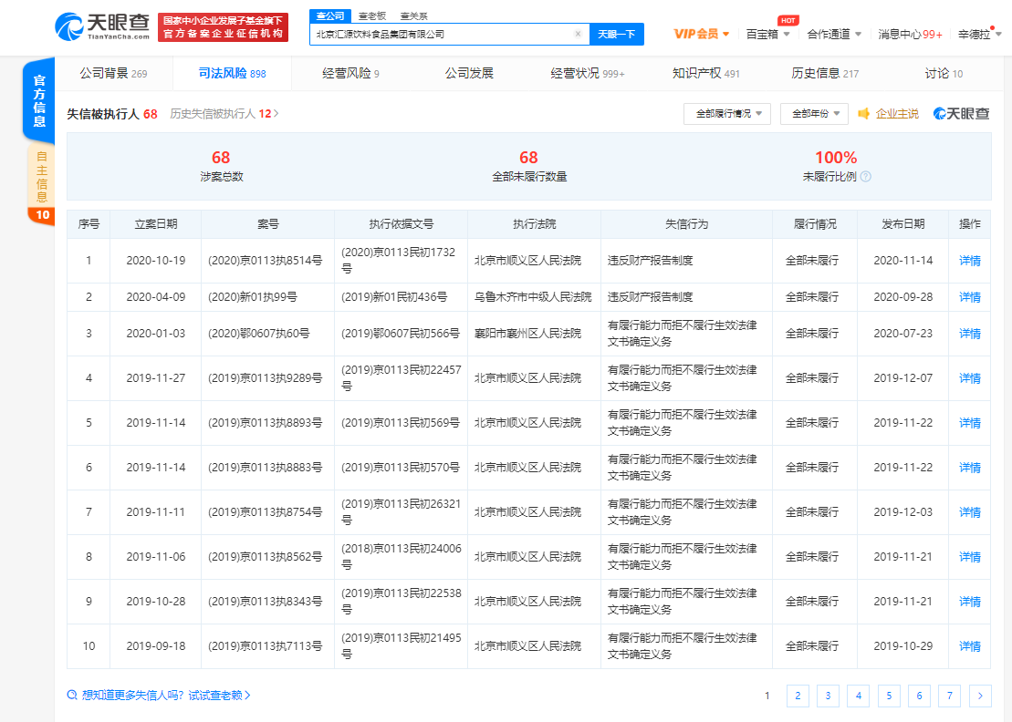1012x722 pixels.
Task: Click the 企业主说 link
Action: 897,113
